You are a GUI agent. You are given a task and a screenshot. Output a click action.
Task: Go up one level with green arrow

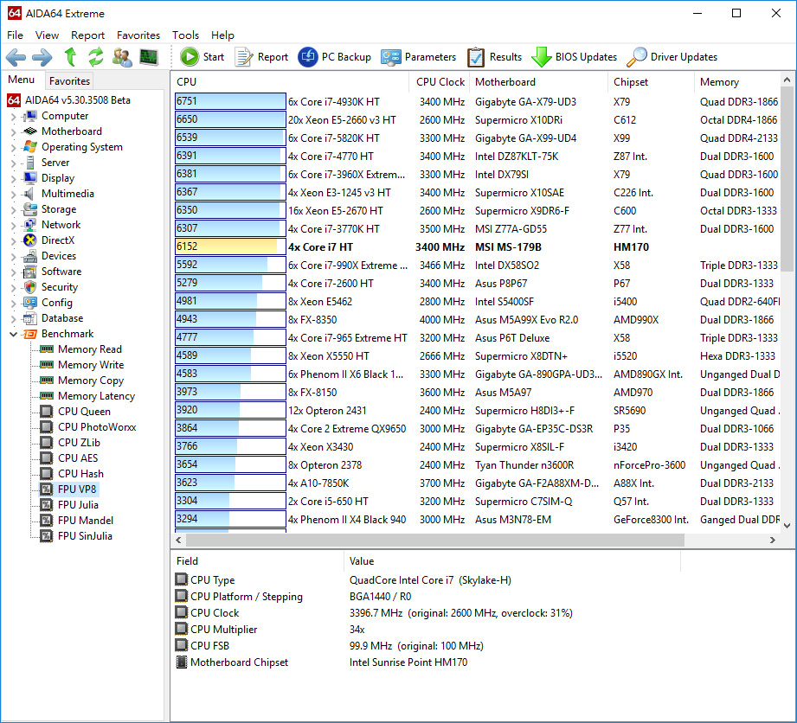click(x=70, y=57)
